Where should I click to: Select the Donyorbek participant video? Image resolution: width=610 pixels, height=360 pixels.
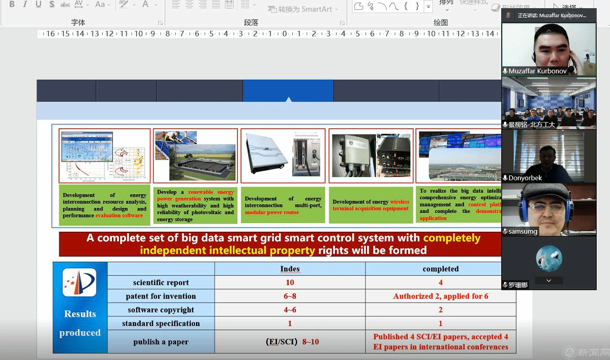[x=548, y=156]
